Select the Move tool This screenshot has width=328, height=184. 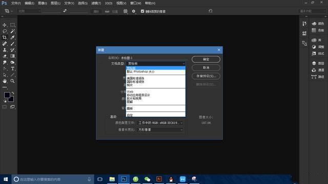point(5,25)
